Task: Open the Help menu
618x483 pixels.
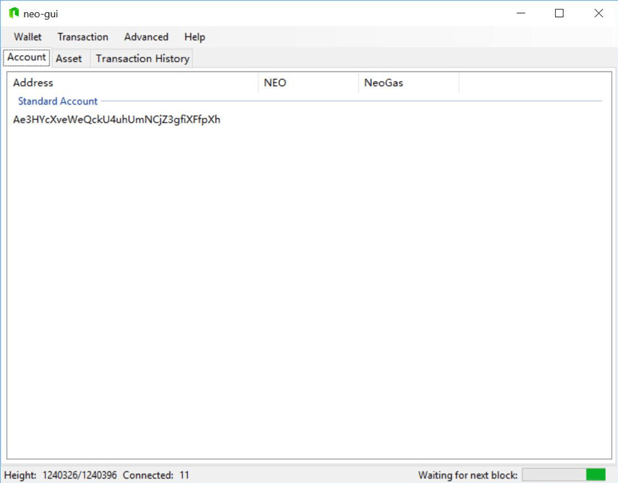Action: (195, 37)
